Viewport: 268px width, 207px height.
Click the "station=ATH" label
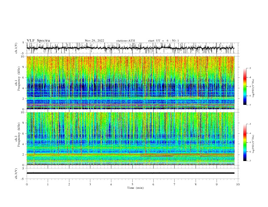[x=126, y=41]
